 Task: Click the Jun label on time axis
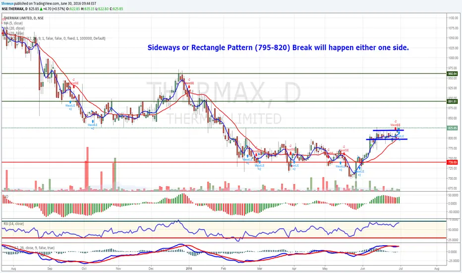pos(362,269)
